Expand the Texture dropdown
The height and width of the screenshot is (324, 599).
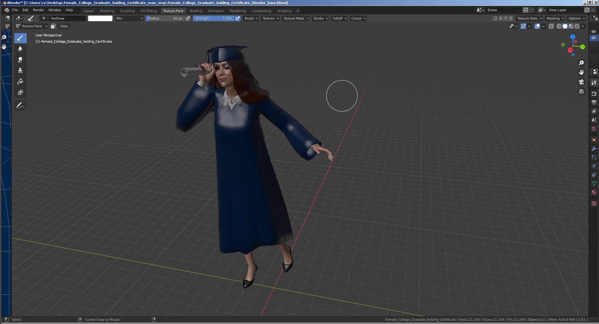[271, 18]
